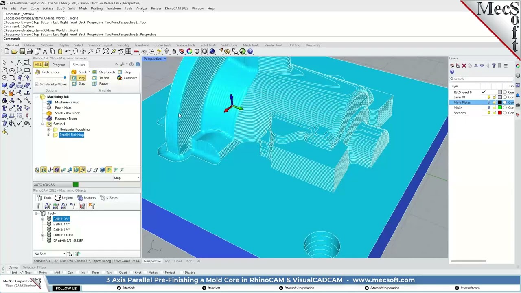The height and width of the screenshot is (293, 521).
Task: Click the Step simulation button
Action: coord(79,83)
